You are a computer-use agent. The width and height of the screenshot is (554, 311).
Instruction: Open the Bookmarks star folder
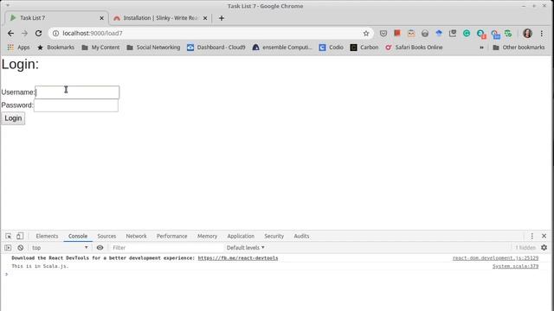pyautogui.click(x=55, y=48)
